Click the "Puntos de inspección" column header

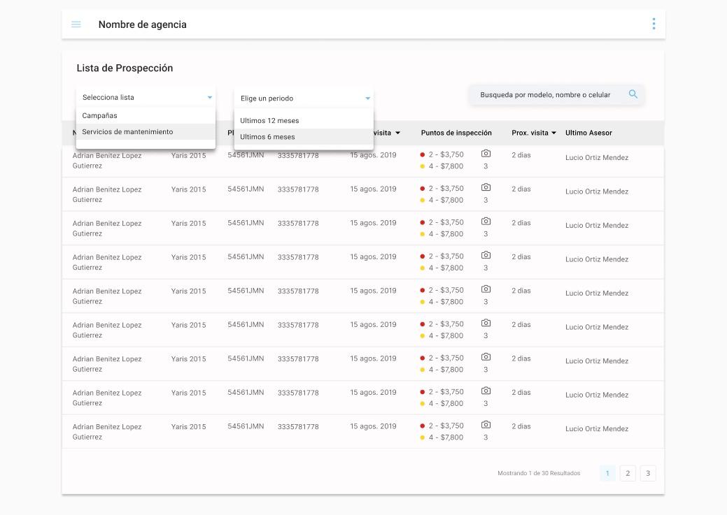tap(456, 133)
